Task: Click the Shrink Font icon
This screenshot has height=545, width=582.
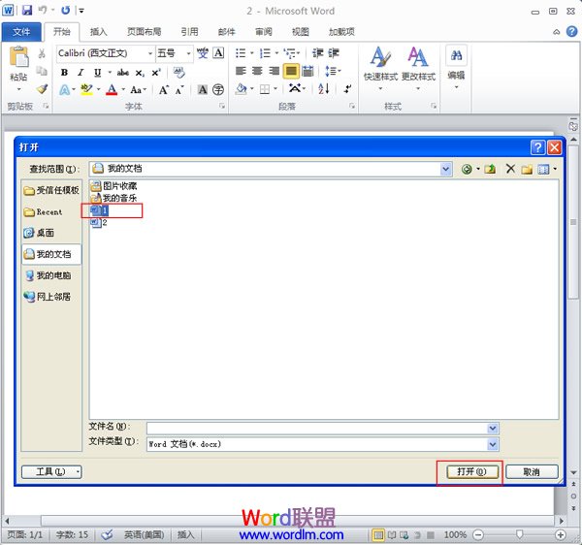Action: 179,90
